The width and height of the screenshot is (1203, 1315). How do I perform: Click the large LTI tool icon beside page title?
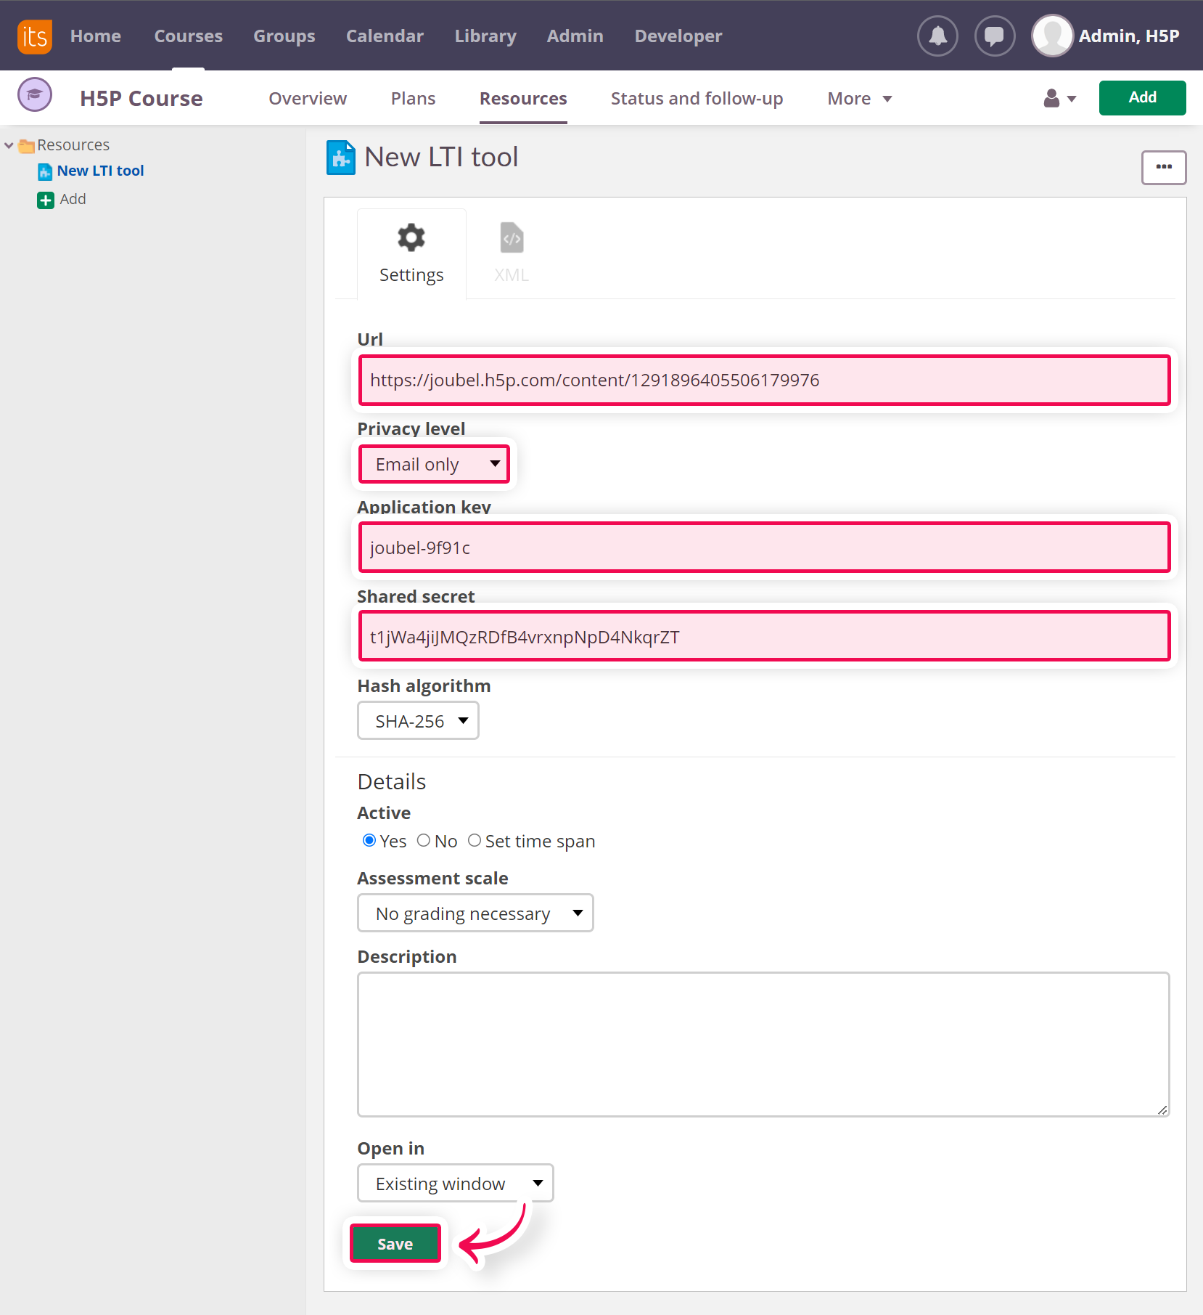(341, 158)
